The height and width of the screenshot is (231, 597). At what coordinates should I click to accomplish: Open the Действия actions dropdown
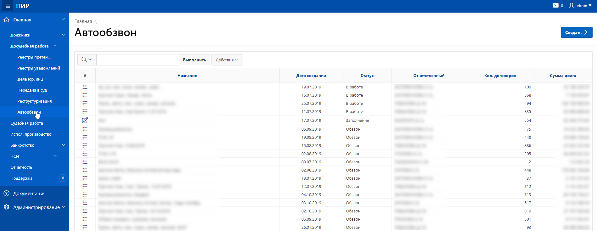click(x=227, y=60)
